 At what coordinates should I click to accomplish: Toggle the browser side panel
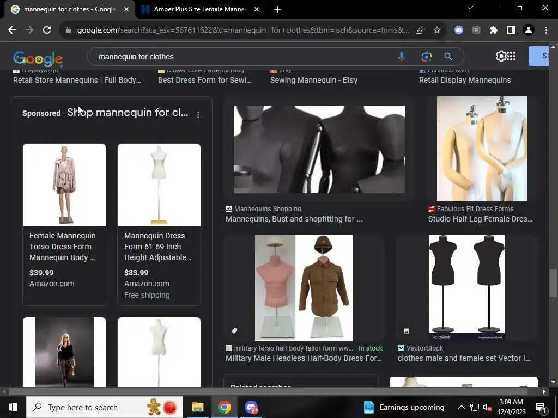click(511, 30)
